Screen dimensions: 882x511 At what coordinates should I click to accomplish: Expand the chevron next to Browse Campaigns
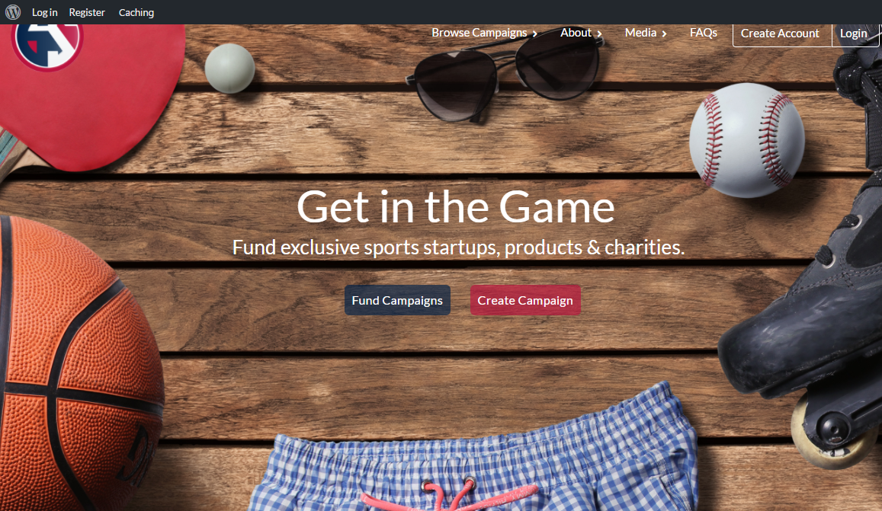pos(535,34)
